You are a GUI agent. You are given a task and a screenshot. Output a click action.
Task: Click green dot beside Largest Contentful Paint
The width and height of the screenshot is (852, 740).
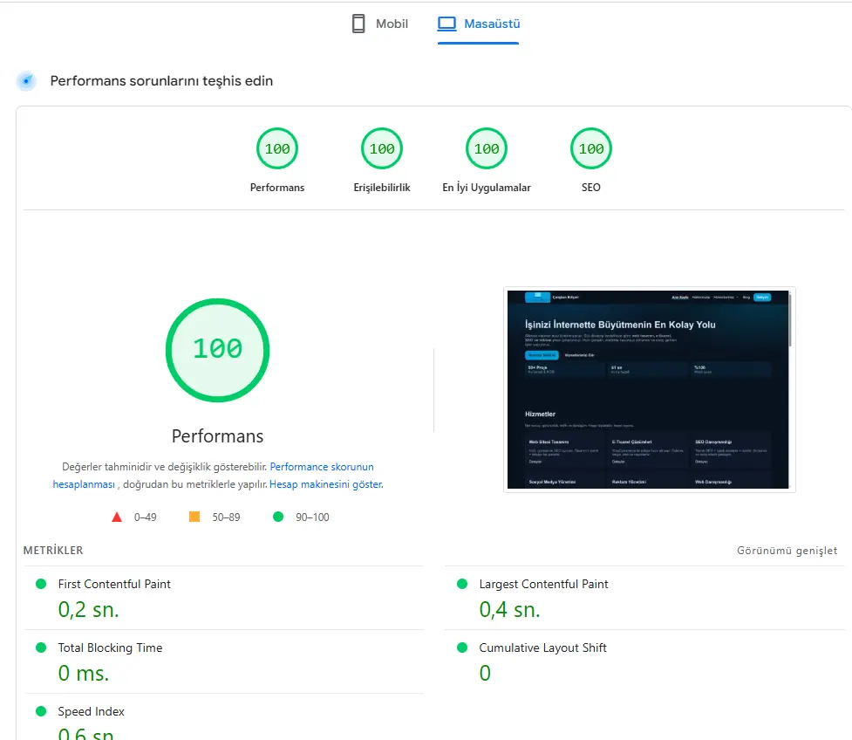(462, 584)
